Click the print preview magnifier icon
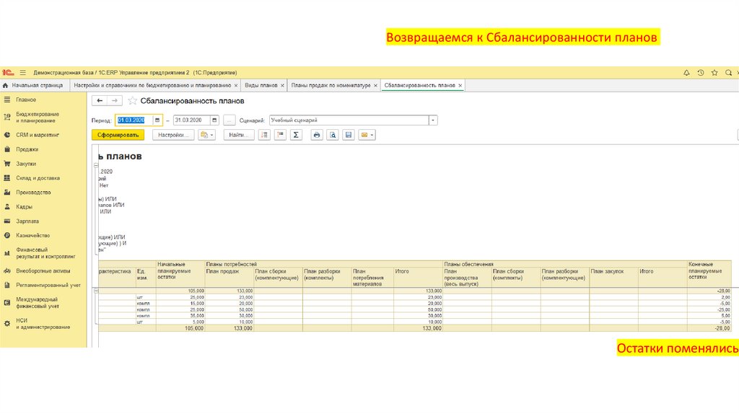The width and height of the screenshot is (739, 414). (x=333, y=135)
